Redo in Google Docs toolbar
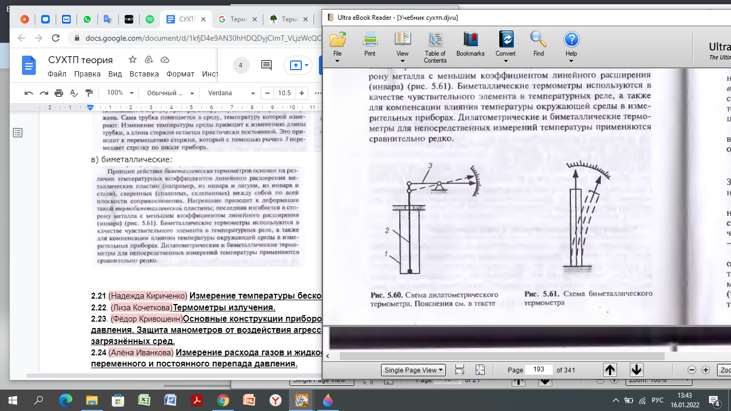The height and width of the screenshot is (411, 731). click(44, 93)
